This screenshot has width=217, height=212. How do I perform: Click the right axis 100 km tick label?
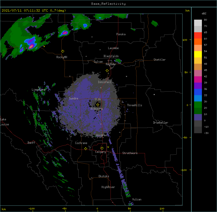[x=185, y=40]
